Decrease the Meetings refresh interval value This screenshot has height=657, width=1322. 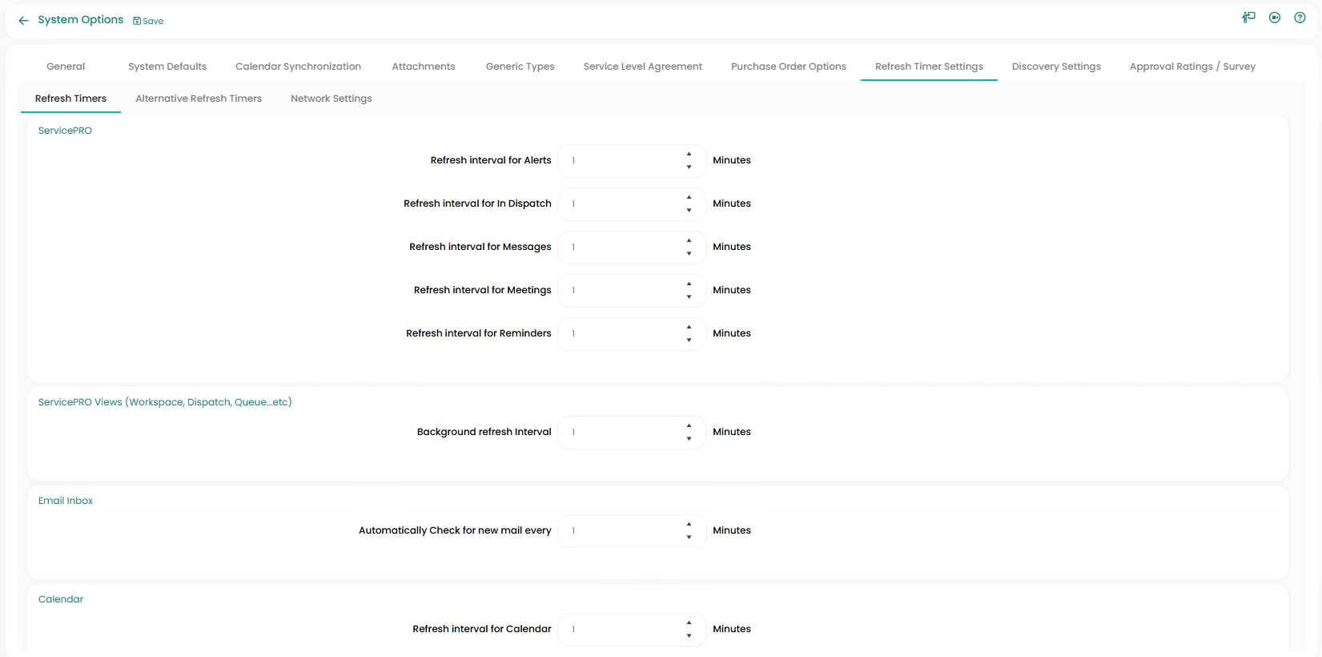point(689,297)
